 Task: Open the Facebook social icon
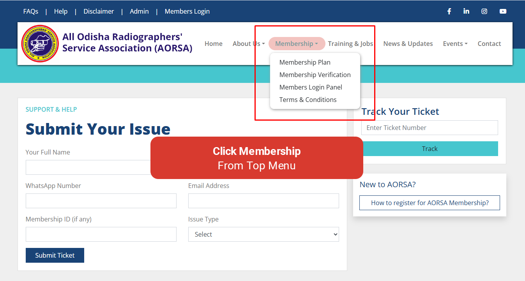(x=449, y=11)
